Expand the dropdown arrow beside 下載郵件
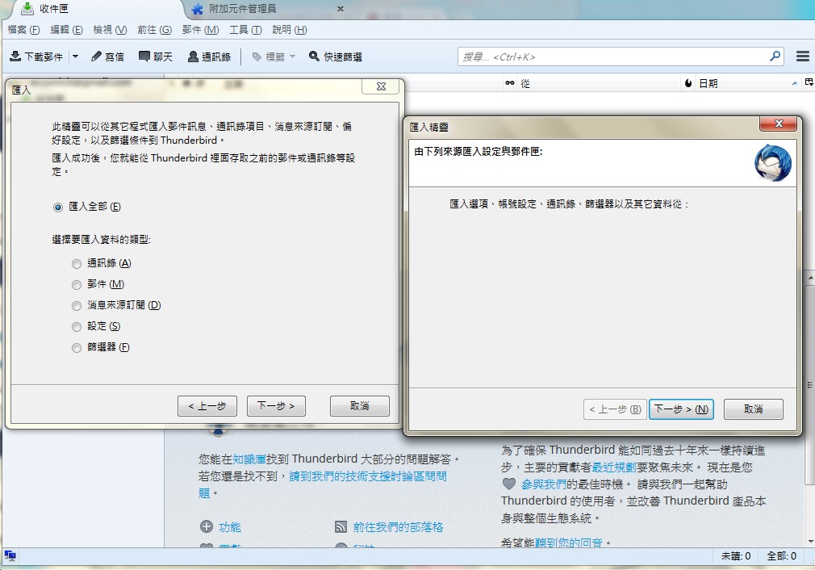The image size is (815, 570). tap(75, 57)
